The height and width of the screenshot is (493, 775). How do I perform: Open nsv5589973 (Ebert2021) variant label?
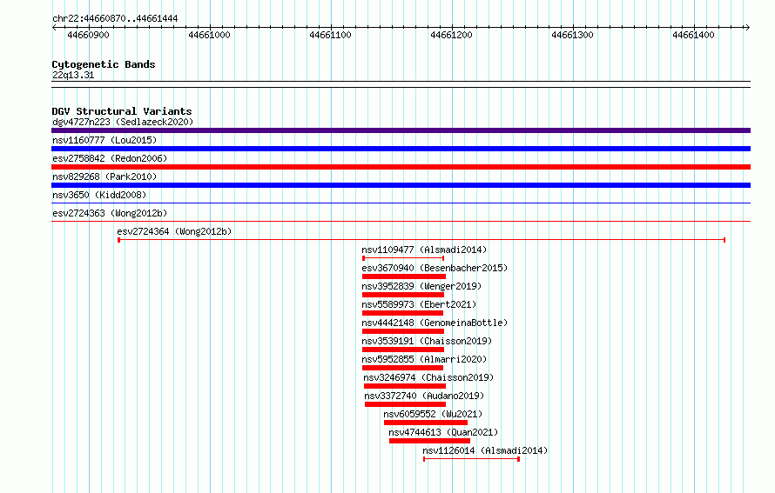coord(419,304)
